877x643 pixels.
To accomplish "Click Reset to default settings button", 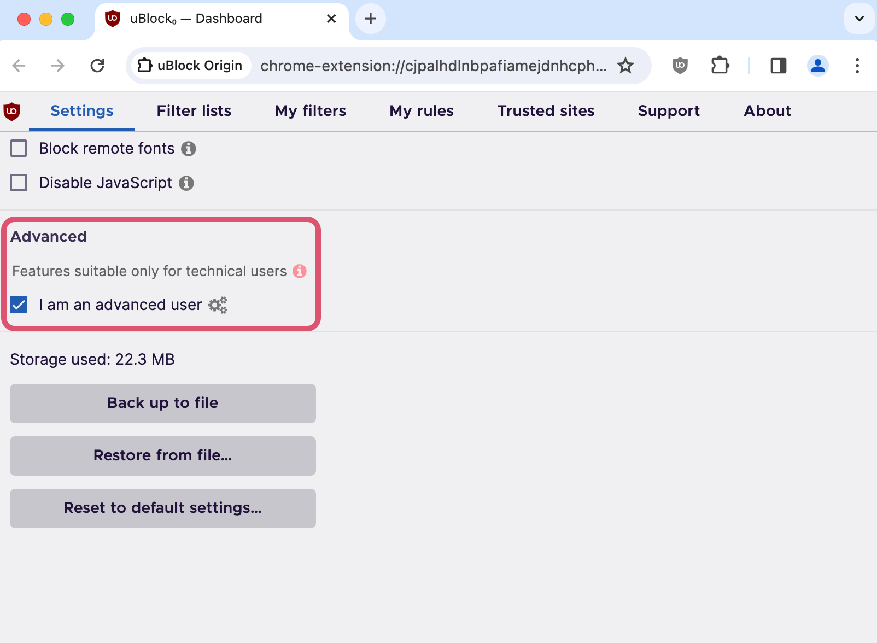I will [163, 508].
